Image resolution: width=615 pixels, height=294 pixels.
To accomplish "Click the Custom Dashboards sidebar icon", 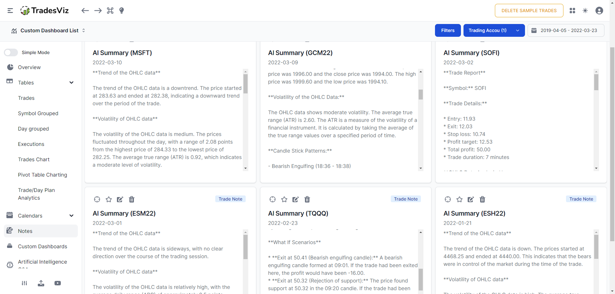I will (10, 246).
